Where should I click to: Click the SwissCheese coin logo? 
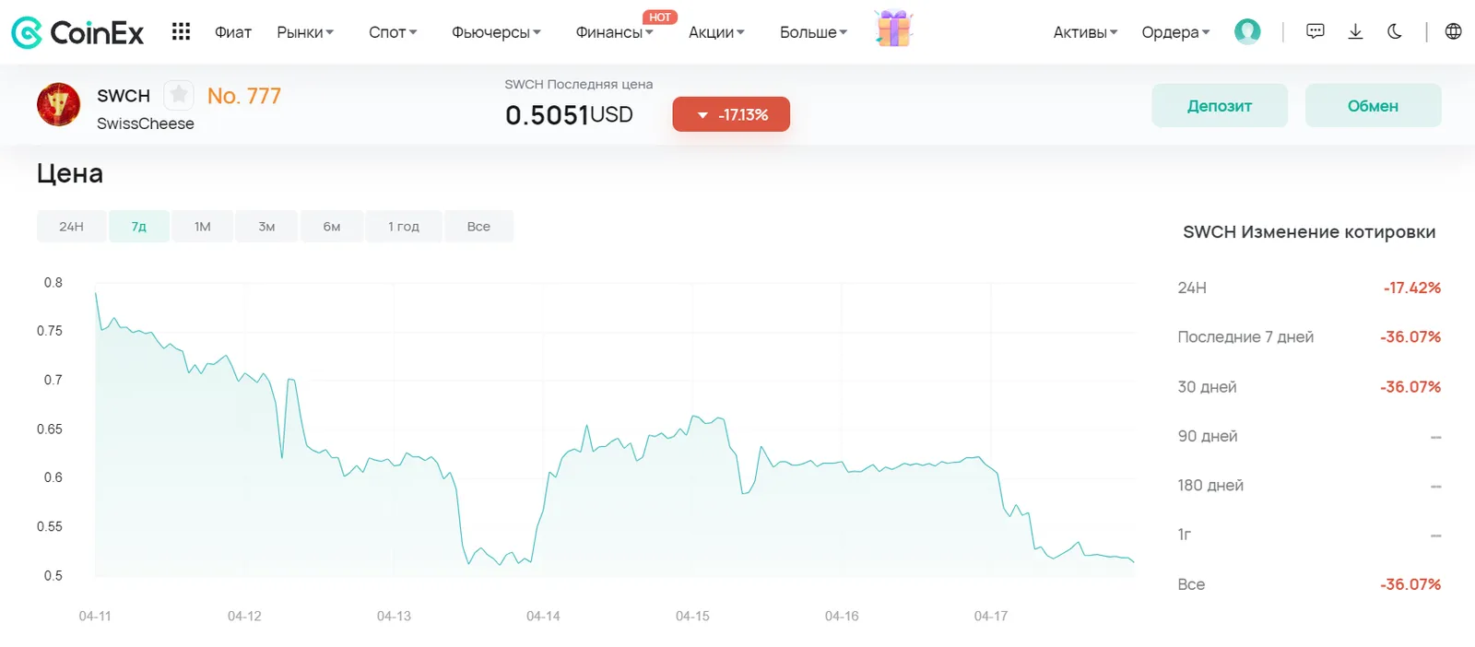(x=58, y=104)
